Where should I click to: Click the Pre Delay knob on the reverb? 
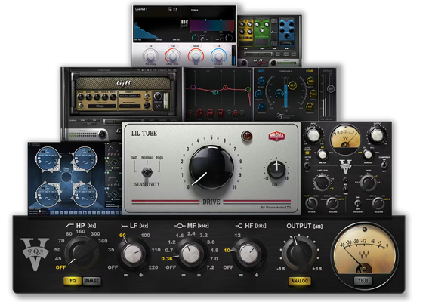click(x=151, y=56)
